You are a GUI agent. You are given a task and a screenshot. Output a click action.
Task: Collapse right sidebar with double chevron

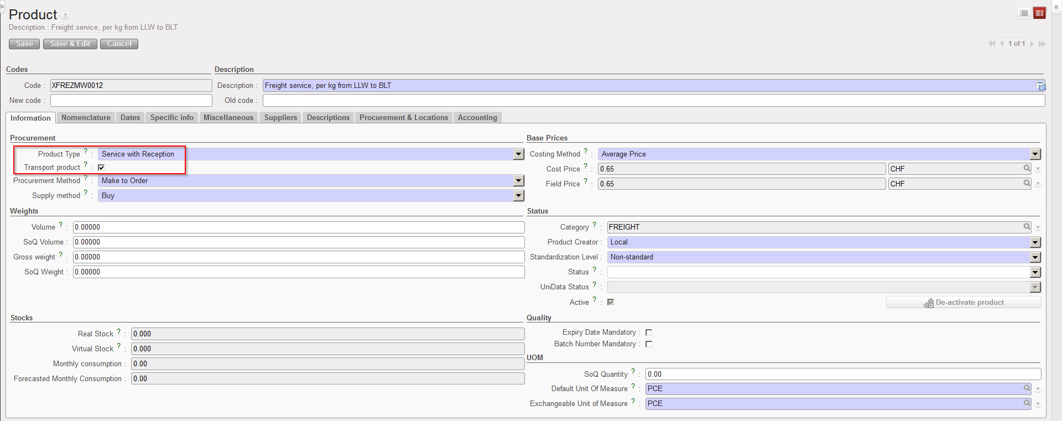point(1056,7)
